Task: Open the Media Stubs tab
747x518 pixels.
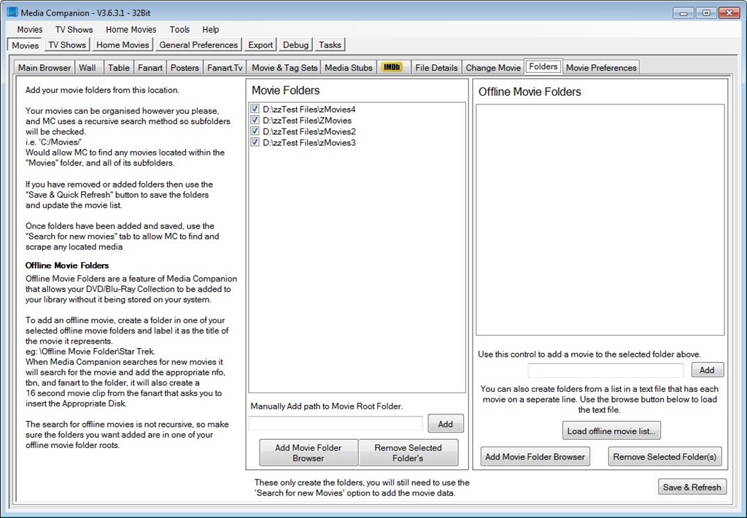Action: (349, 68)
